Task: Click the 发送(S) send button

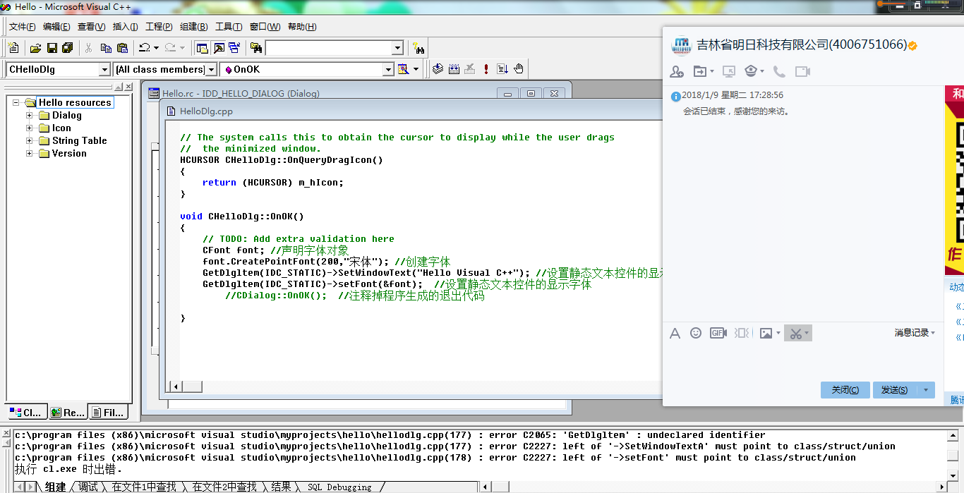Action: click(x=894, y=390)
